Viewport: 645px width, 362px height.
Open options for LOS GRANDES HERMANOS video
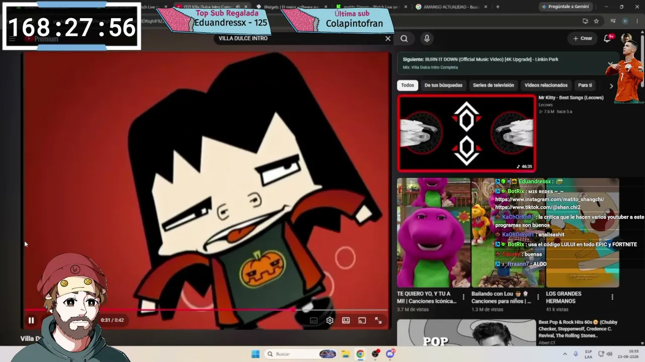(x=612, y=297)
